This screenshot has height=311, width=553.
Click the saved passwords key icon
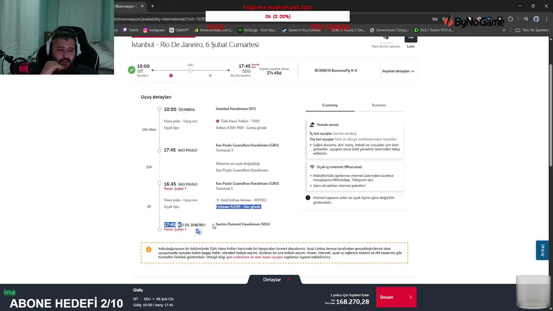coord(435,19)
